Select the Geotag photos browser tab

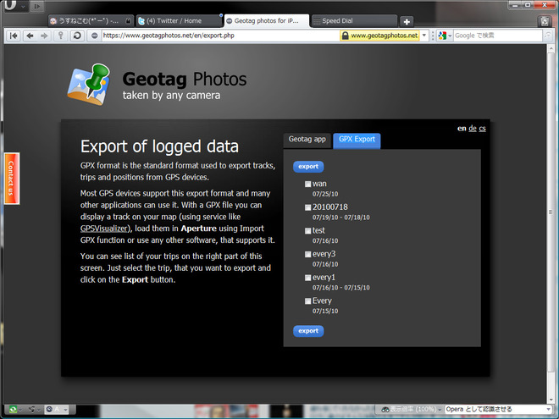coord(267,20)
